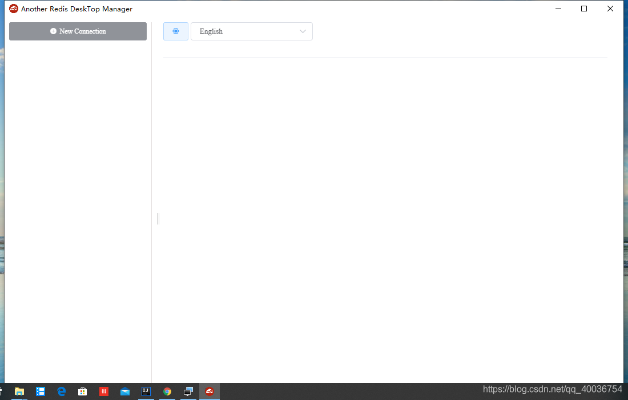Open the English language dropdown
This screenshot has width=628, height=400.
[x=251, y=31]
